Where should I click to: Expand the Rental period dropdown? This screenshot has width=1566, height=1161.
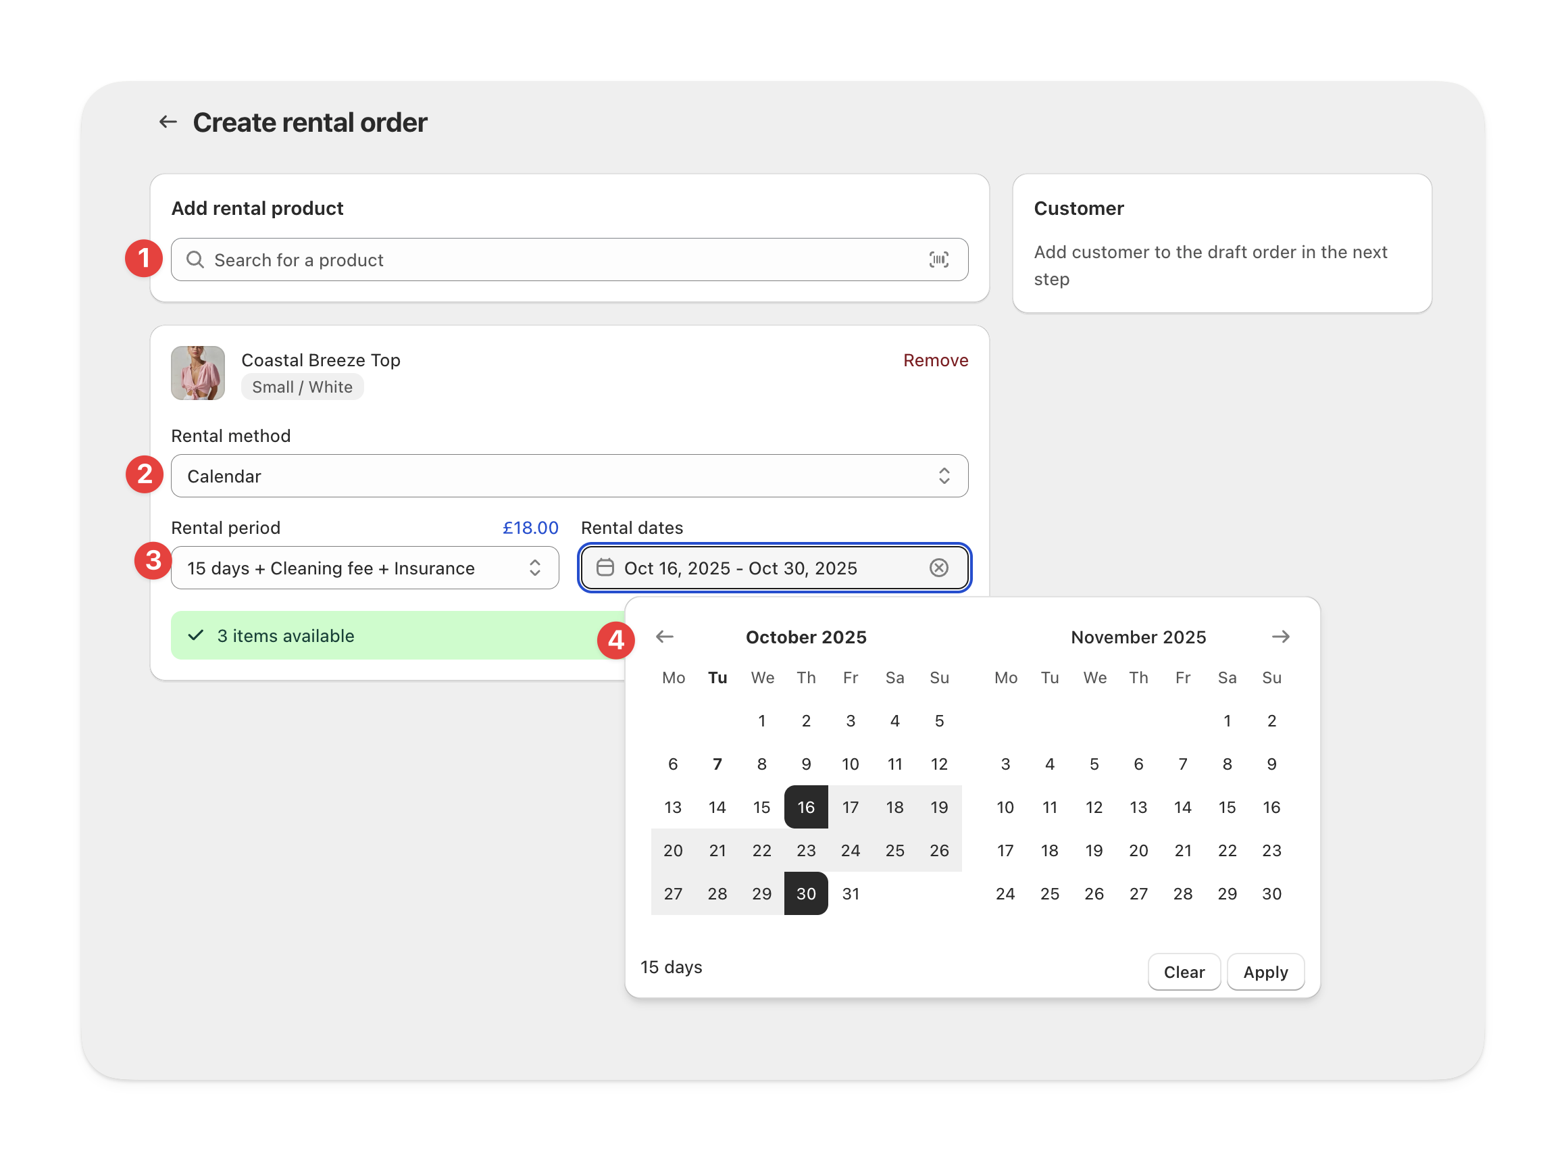click(x=365, y=568)
